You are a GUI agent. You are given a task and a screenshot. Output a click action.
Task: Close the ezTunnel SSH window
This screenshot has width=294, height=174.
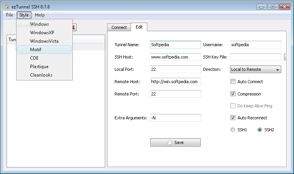point(285,7)
